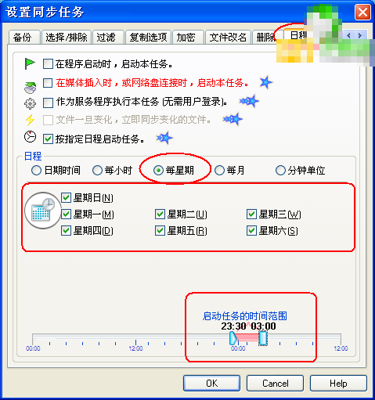Enable 在程序启动时 startup checkbox
Viewport: 375px width, 400px height.
pos(48,64)
